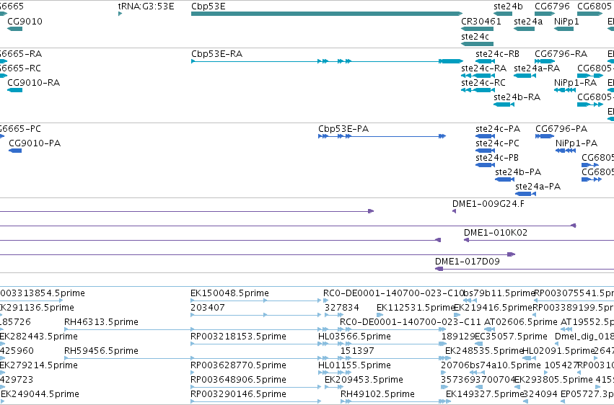Click the EK112531.5prime EST label
614x405 pixels.
[x=415, y=308]
